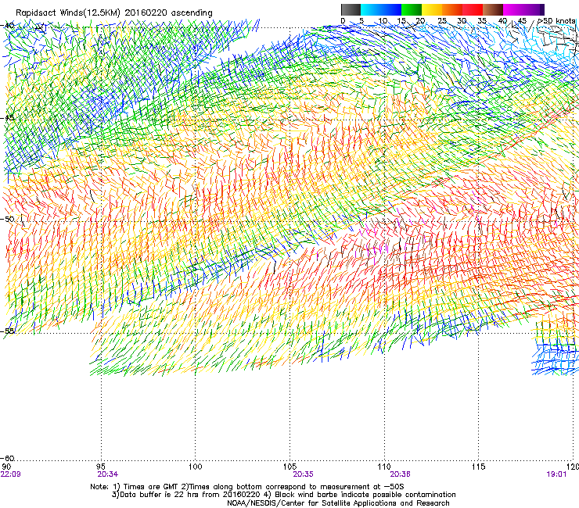Click the brown 35-40 knots legend swatch
The width and height of the screenshot is (579, 508).
click(x=493, y=9)
